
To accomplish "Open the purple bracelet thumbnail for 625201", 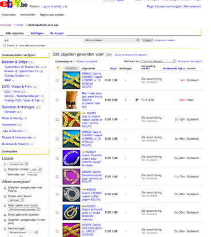I will point(71,176).
